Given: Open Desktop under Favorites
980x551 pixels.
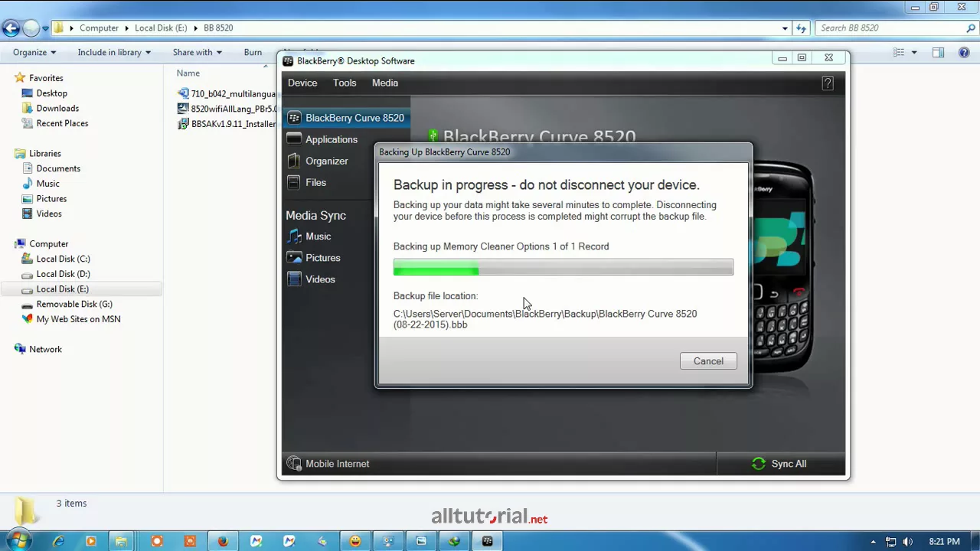Looking at the screenshot, I should (51, 93).
